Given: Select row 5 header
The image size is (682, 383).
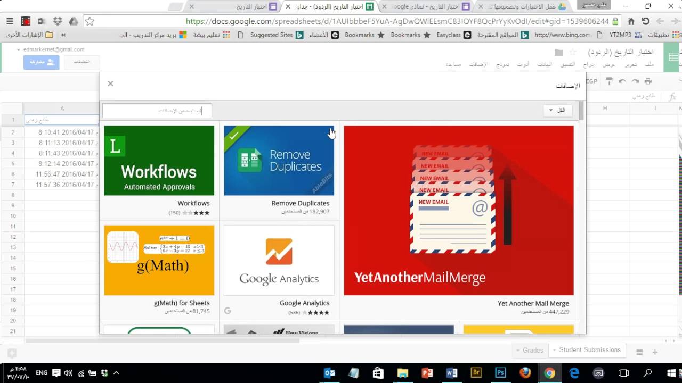Looking at the screenshot, I should click(13, 164).
